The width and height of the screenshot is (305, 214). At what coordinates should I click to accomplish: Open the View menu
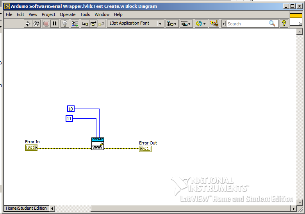[33, 14]
